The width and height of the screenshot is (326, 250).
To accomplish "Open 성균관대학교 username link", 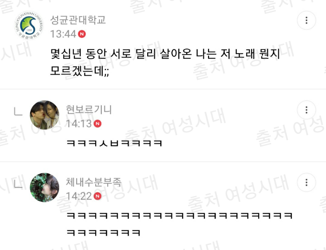I will tap(78, 20).
